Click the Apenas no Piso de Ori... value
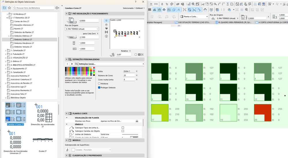Screen dimensions: 288x158 coord(111,121)
